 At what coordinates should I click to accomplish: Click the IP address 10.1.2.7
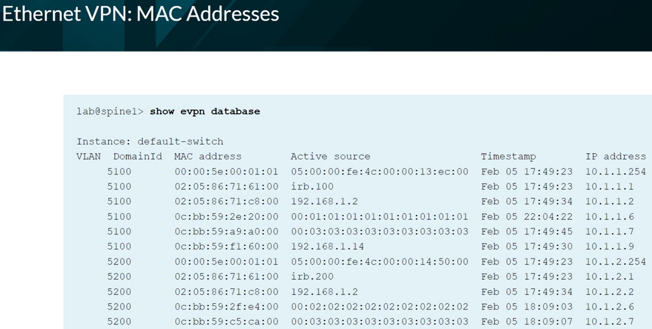click(610, 321)
